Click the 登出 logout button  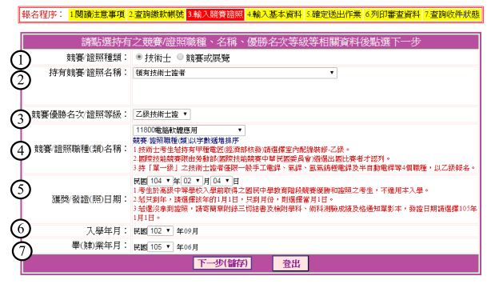tap(291, 263)
